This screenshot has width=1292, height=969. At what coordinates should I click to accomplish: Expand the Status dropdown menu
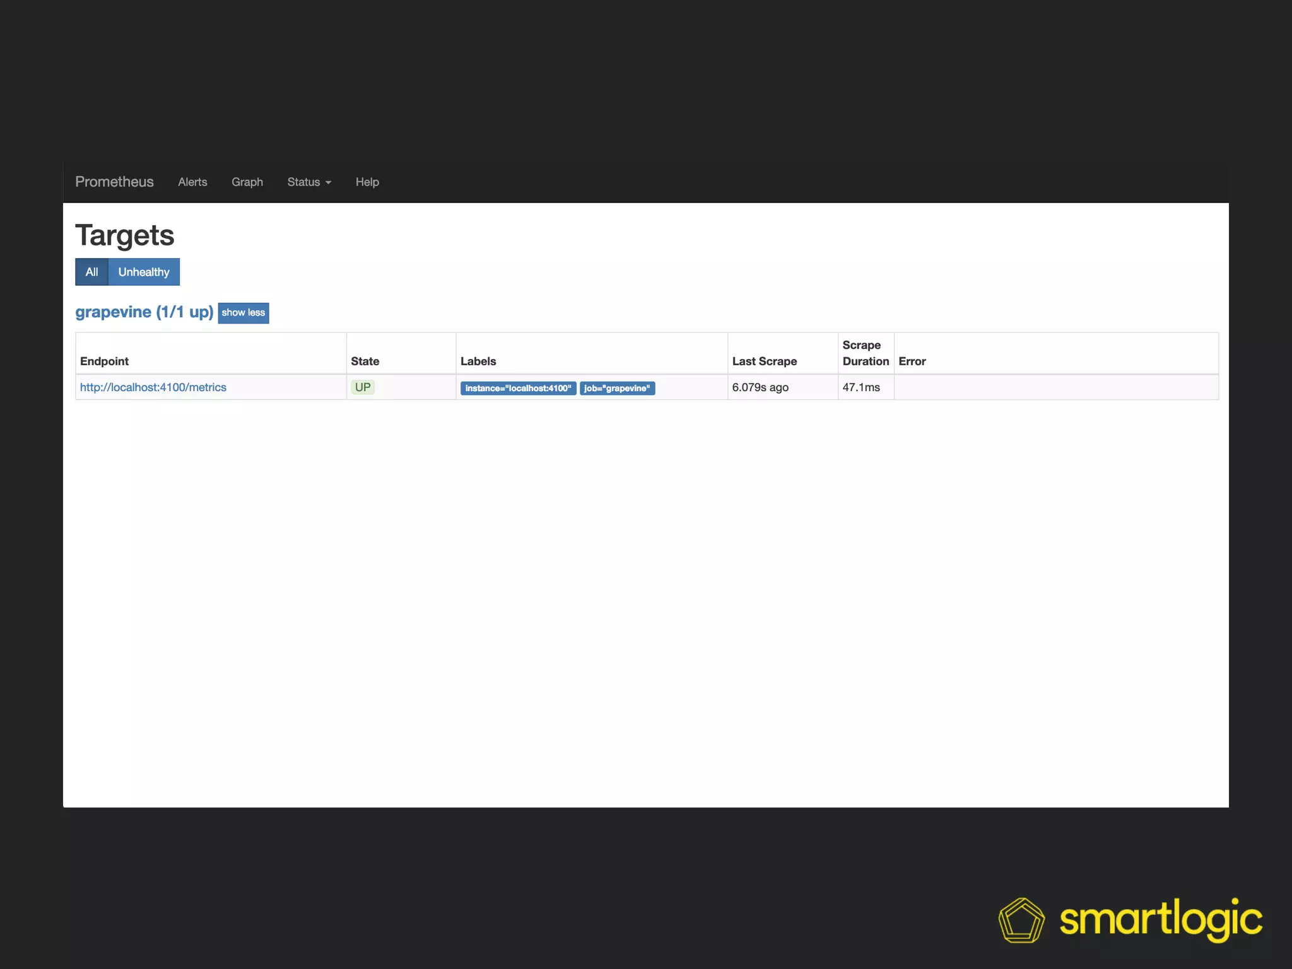pos(304,182)
